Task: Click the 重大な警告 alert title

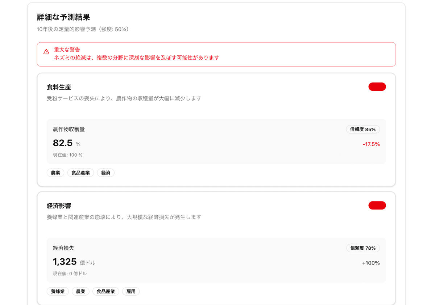Action: point(67,50)
